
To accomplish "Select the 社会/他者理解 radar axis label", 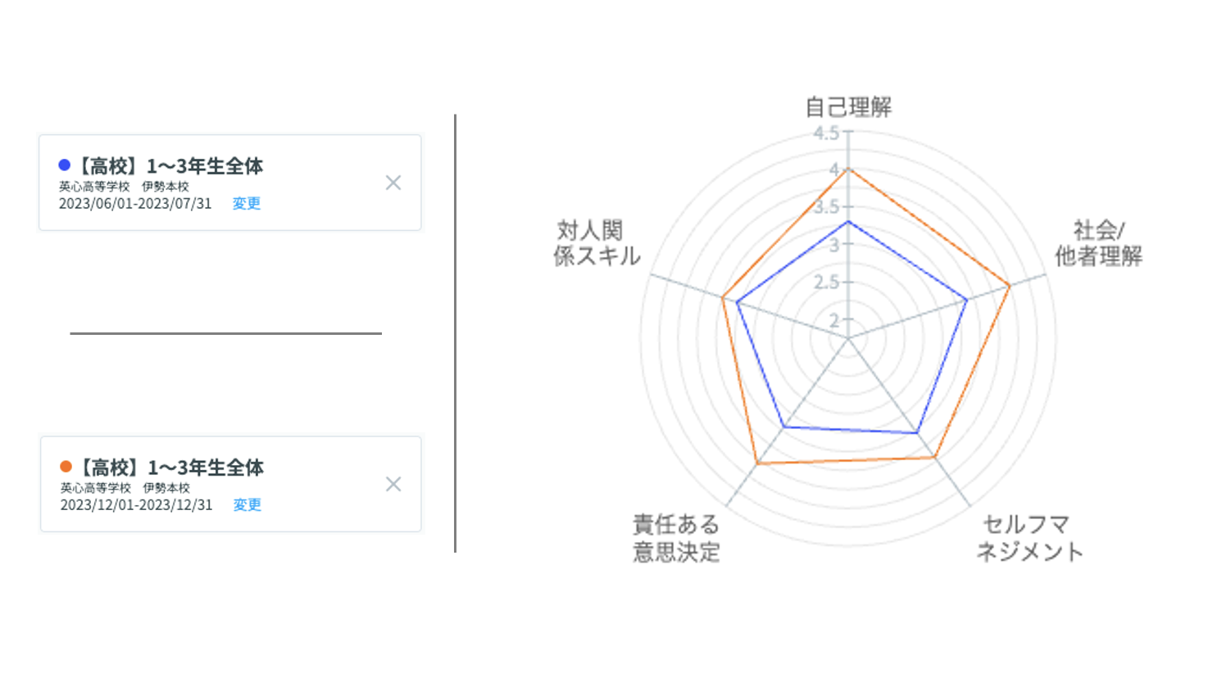I will coord(1098,243).
